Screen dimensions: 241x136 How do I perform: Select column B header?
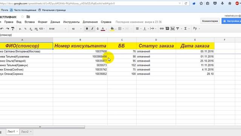[80, 40]
